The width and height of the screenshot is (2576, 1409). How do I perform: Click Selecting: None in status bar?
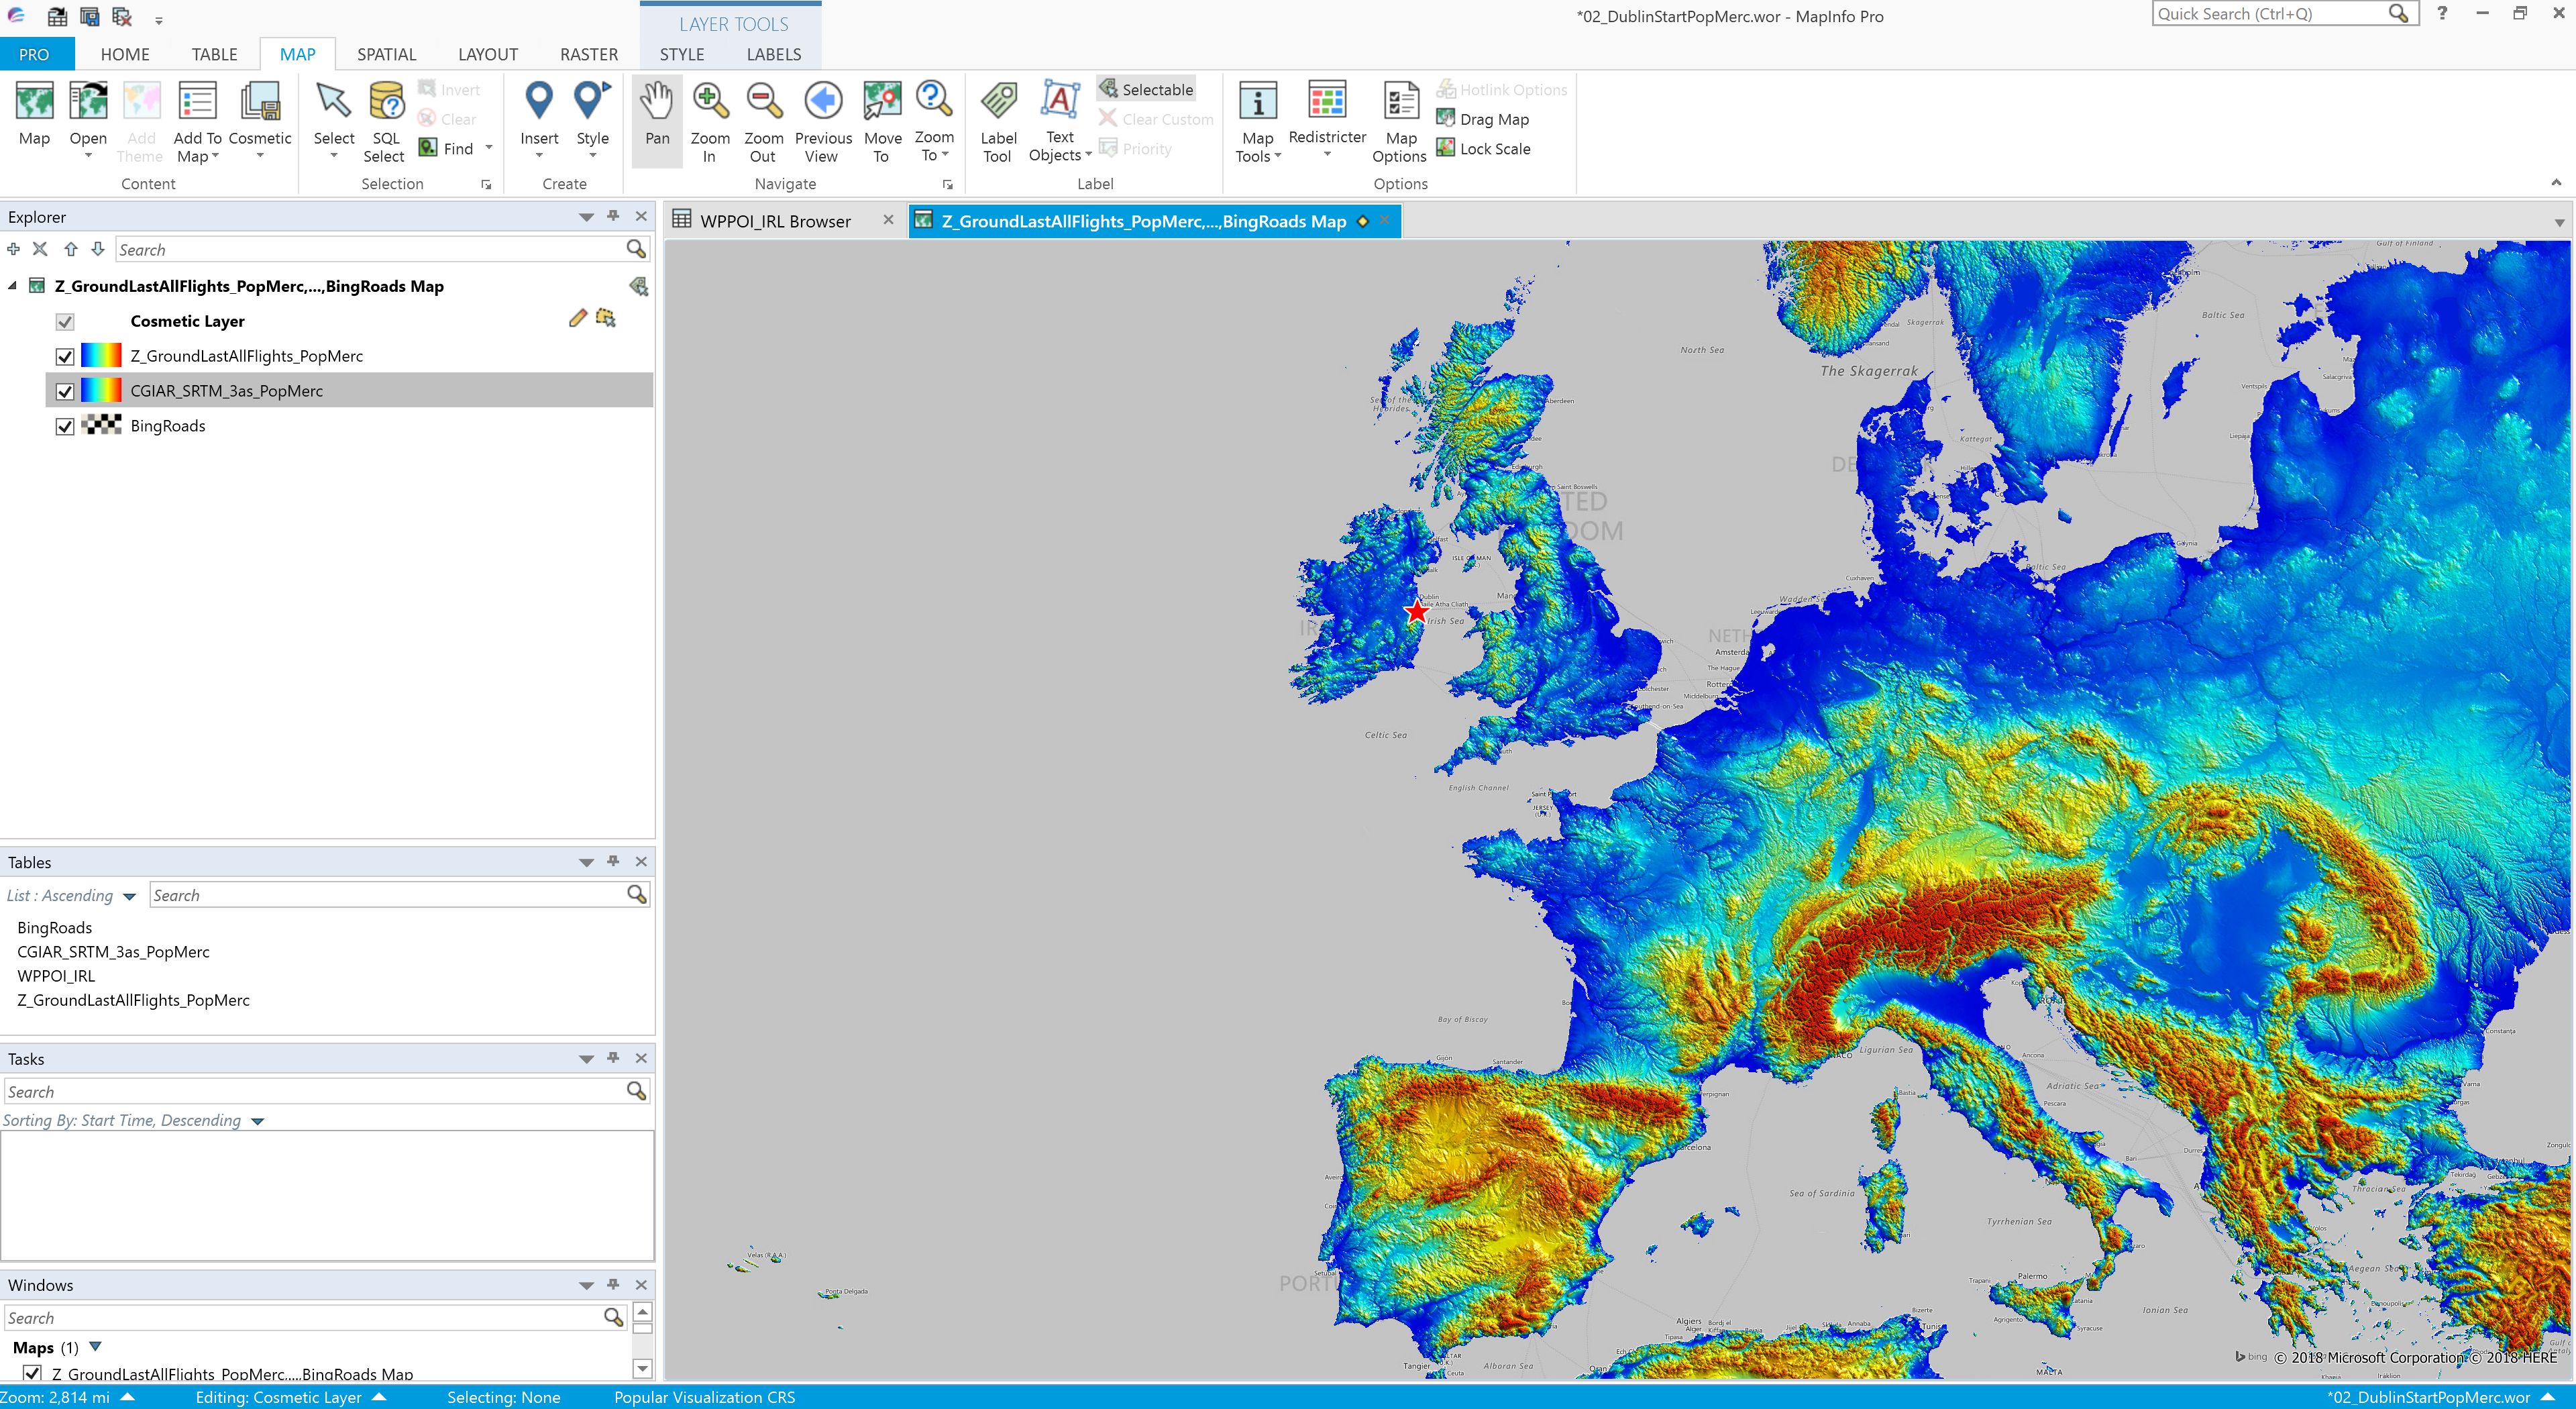tap(503, 1397)
